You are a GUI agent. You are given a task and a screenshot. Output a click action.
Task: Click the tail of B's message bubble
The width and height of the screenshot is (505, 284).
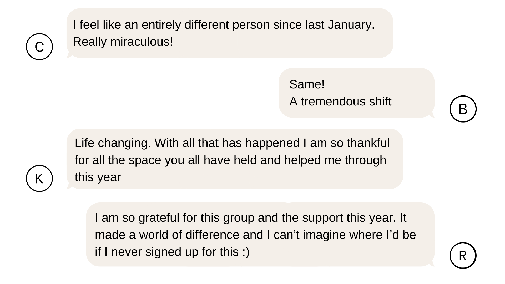pos(431,115)
